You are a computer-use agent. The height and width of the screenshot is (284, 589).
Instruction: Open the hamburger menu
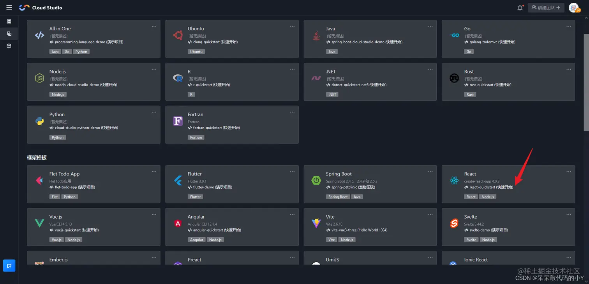[x=9, y=7]
